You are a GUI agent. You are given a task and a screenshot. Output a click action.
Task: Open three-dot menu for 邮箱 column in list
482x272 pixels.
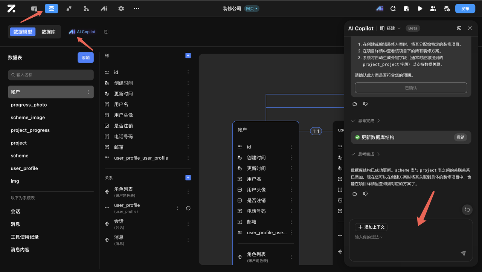coord(188,147)
